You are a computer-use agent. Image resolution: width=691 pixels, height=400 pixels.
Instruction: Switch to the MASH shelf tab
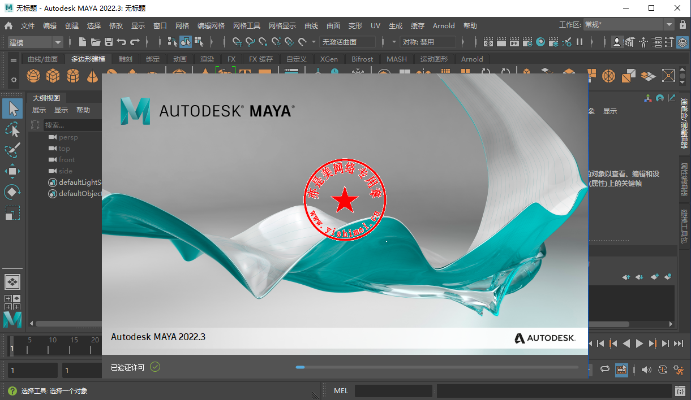[x=397, y=59]
